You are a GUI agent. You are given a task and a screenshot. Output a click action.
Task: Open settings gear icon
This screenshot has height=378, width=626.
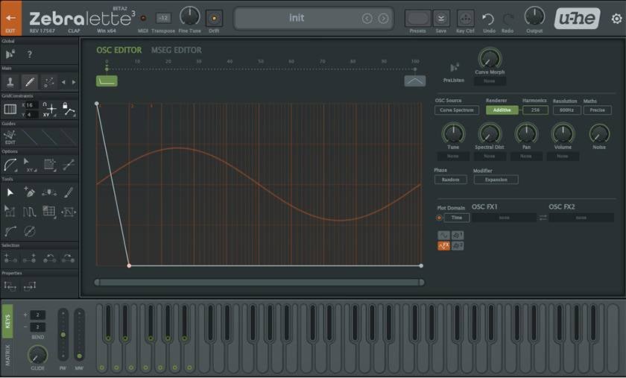[x=616, y=19]
